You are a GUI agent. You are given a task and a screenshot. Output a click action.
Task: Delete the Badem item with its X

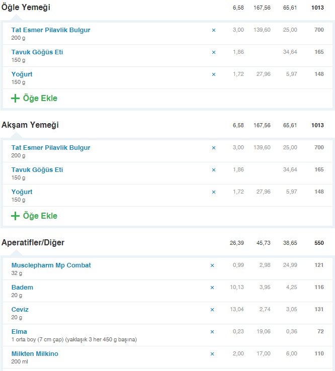pos(212,288)
